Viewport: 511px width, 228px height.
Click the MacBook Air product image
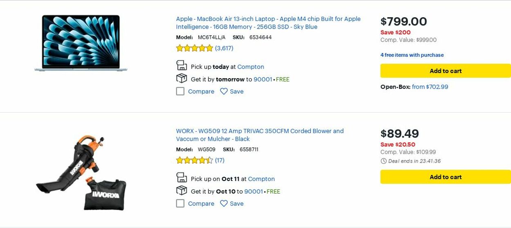(81, 43)
